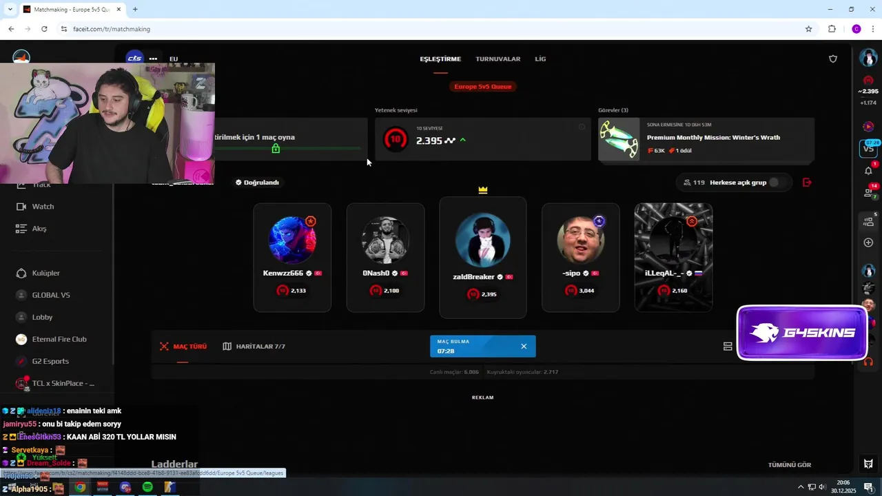The width and height of the screenshot is (882, 496).
Task: Click the plus add icon in right sidebar
Action: [868, 242]
